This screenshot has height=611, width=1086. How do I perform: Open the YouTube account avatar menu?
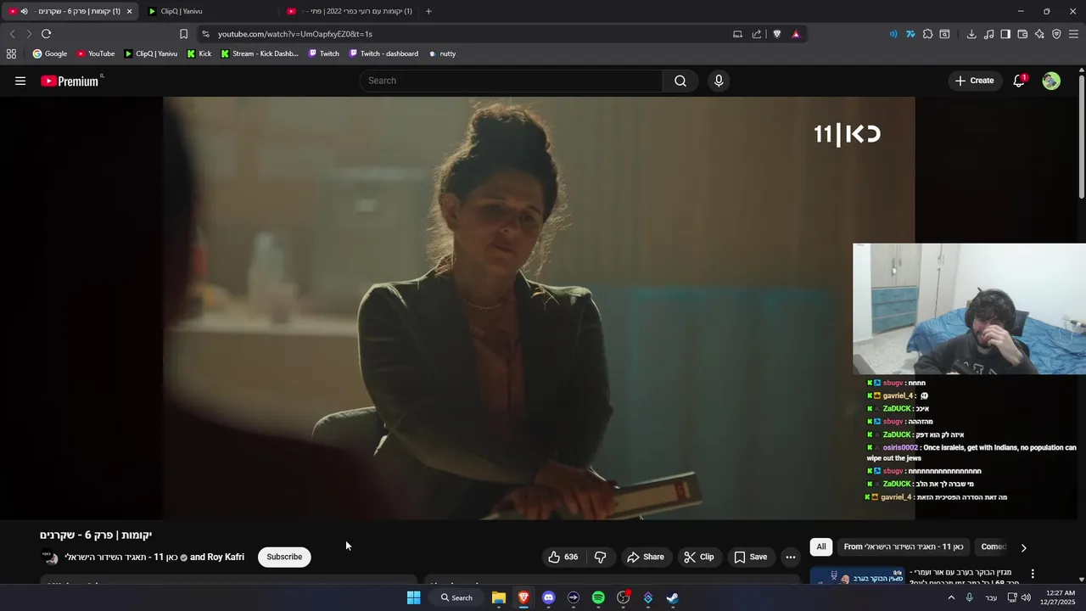(x=1051, y=81)
